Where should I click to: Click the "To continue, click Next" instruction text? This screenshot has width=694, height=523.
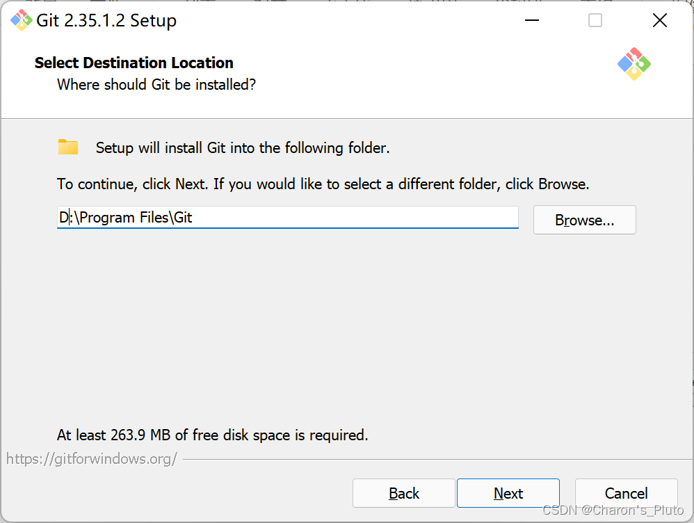click(323, 184)
